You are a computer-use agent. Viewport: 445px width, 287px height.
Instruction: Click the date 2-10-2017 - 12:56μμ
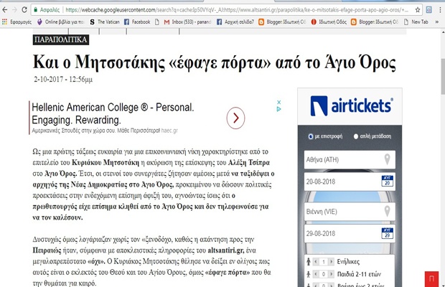[63, 79]
